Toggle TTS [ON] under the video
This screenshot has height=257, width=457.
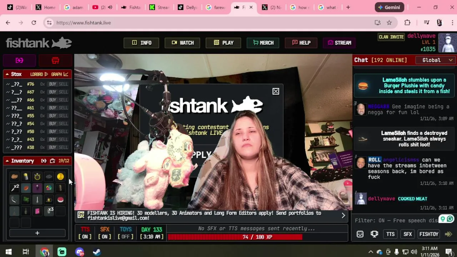(85, 233)
